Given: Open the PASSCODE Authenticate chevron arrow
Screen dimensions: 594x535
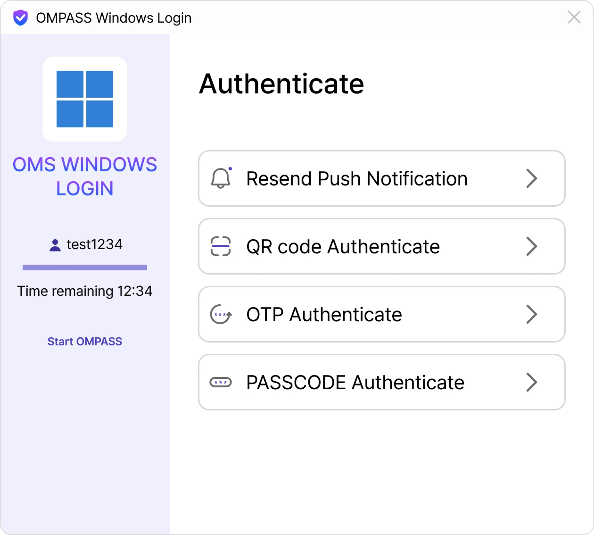Looking at the screenshot, I should click(532, 382).
